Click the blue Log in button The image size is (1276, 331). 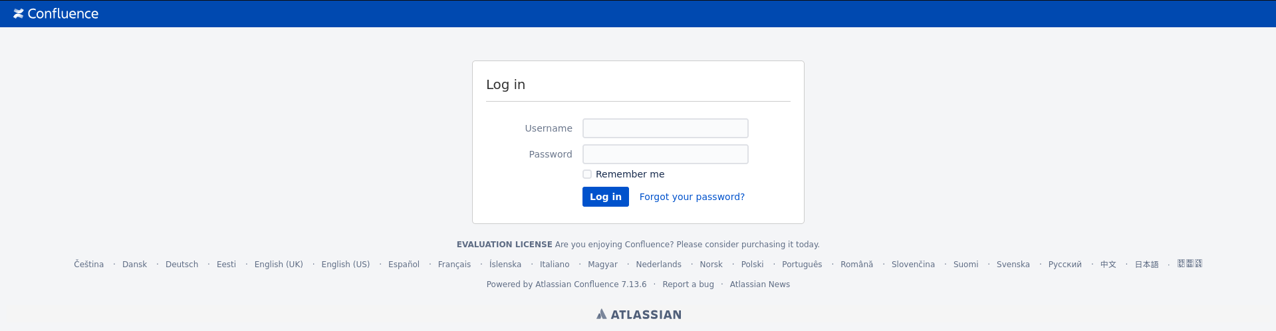coord(606,197)
